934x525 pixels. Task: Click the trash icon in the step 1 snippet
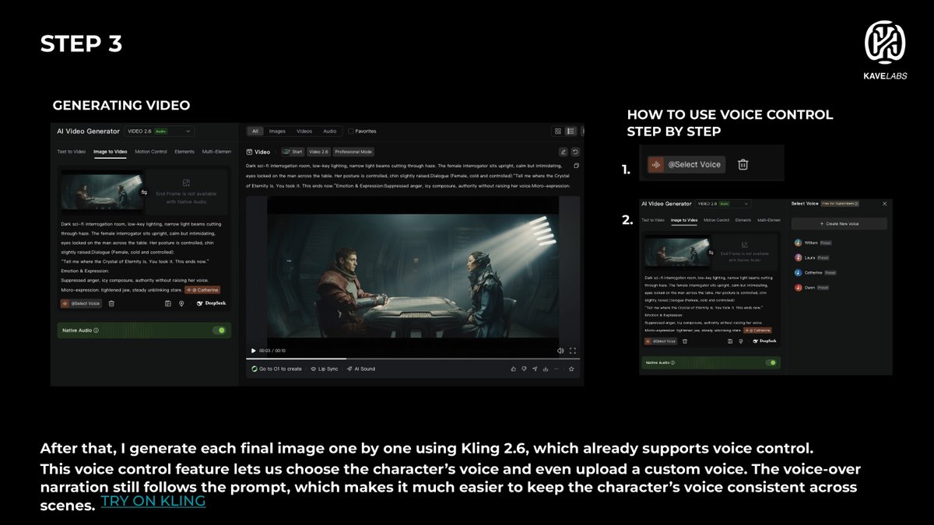click(x=743, y=164)
